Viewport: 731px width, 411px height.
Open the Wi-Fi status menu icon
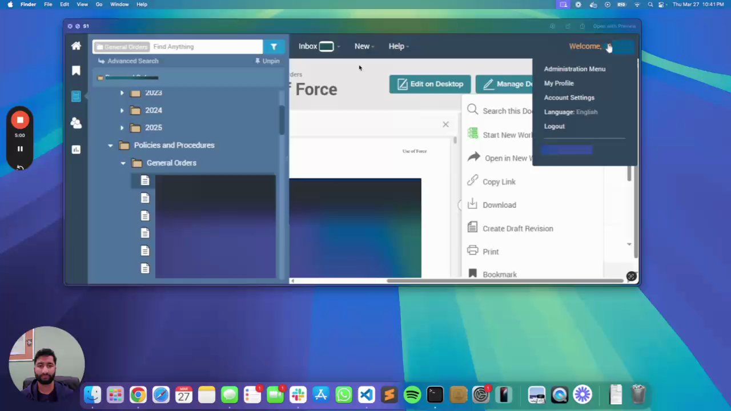tap(637, 5)
